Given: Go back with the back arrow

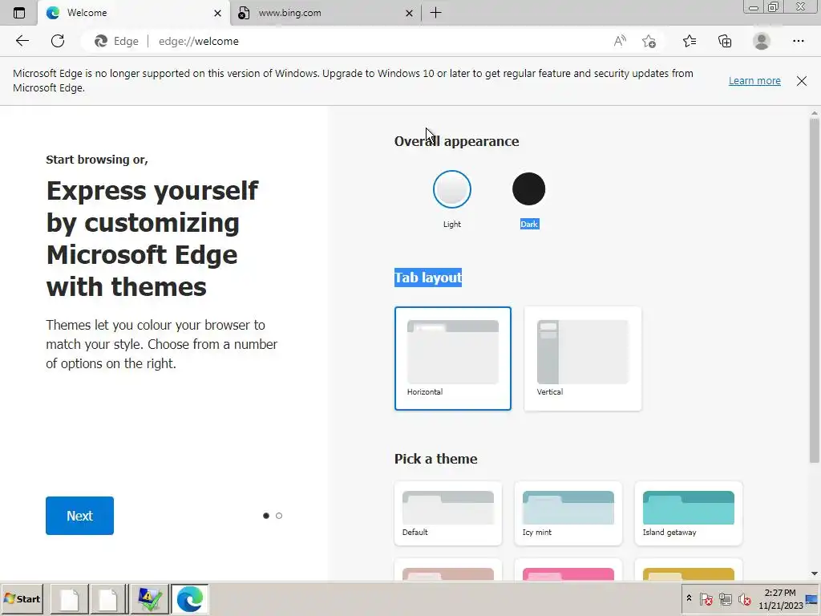Looking at the screenshot, I should click(22, 41).
